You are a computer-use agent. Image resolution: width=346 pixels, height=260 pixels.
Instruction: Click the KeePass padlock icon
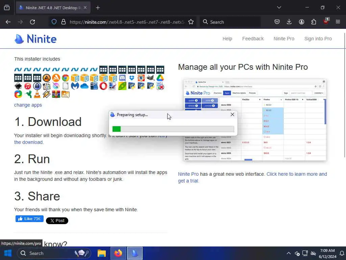point(37,86)
